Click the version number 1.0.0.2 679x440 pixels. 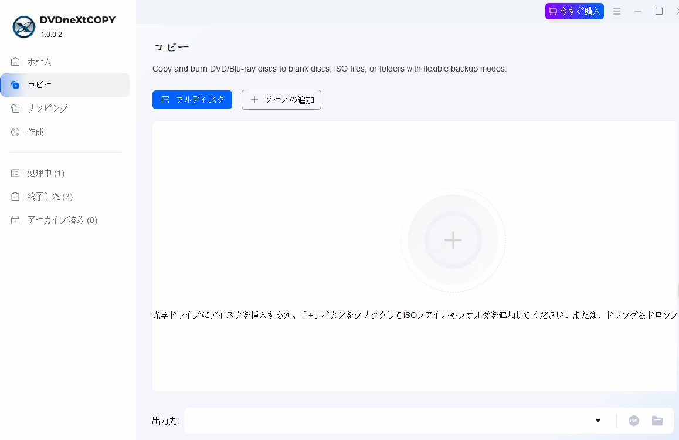[52, 35]
